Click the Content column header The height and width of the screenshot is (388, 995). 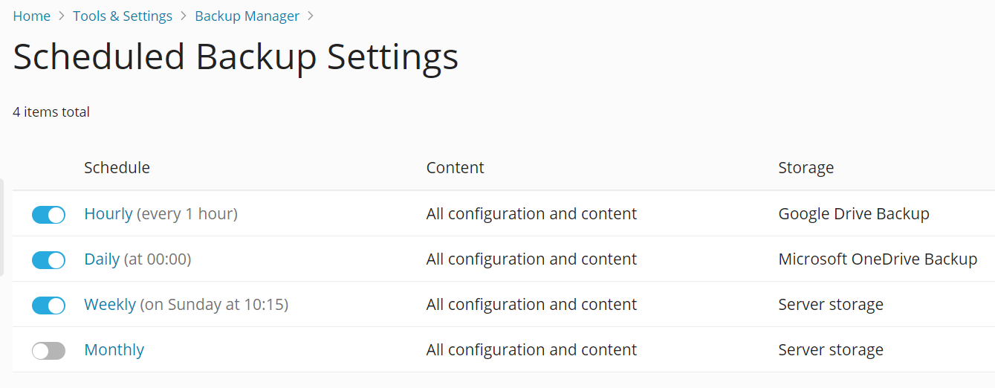[455, 168]
